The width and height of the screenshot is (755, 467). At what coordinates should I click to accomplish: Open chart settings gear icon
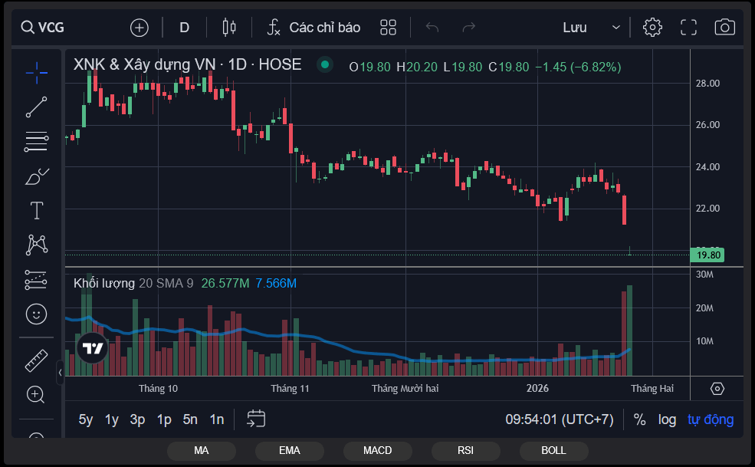click(x=652, y=28)
